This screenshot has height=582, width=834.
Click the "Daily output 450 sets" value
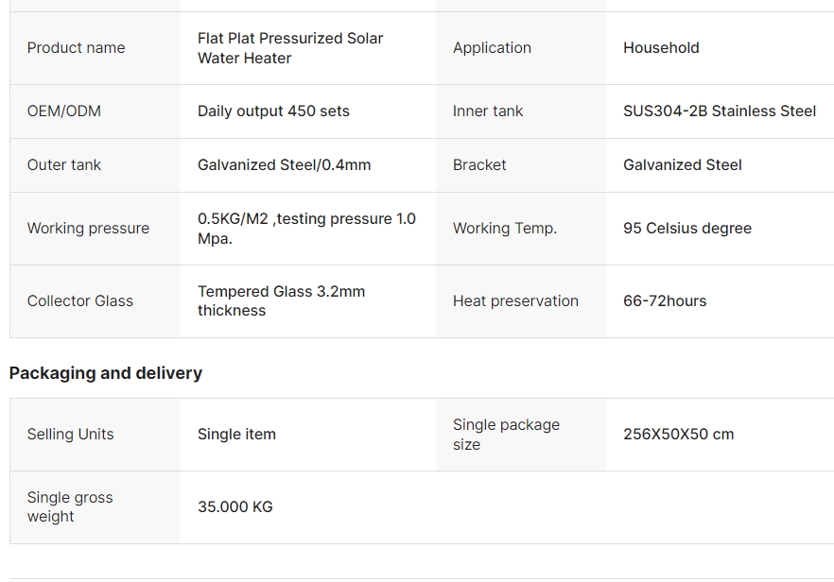point(273,111)
